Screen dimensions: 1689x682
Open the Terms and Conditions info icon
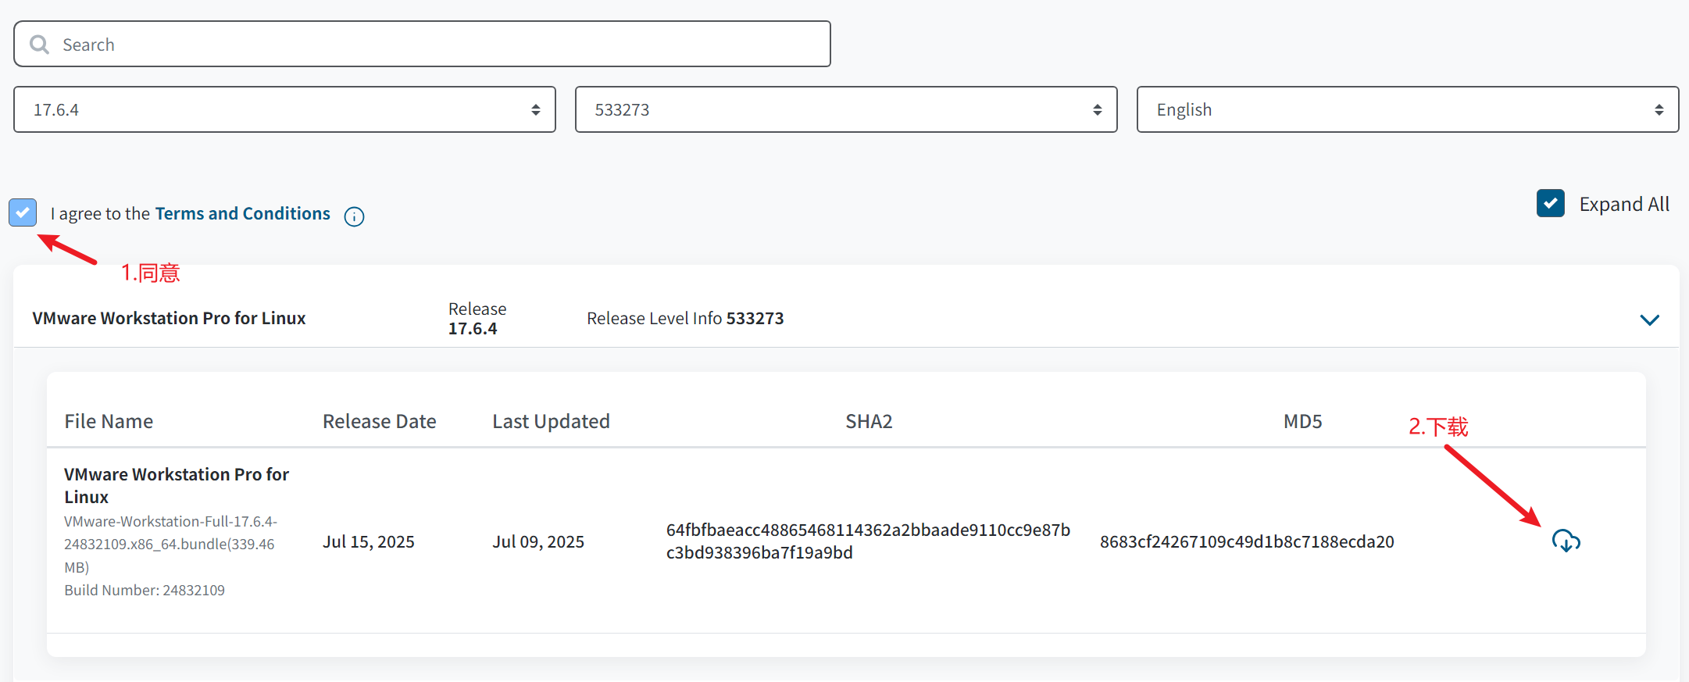click(x=354, y=216)
